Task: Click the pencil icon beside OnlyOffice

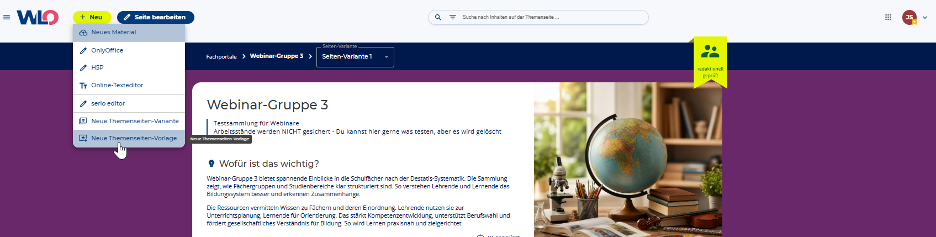Action: 83,50
